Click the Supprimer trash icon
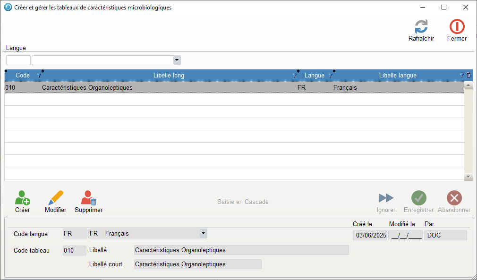 click(x=88, y=198)
